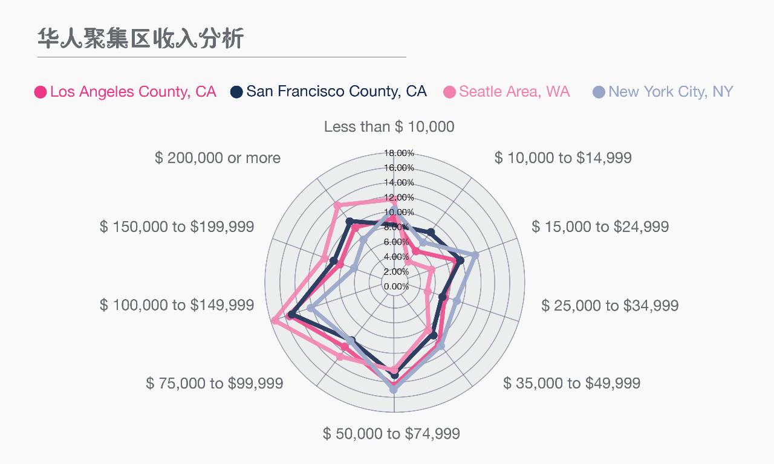Click the 18.00% radial scale label

pyautogui.click(x=399, y=153)
